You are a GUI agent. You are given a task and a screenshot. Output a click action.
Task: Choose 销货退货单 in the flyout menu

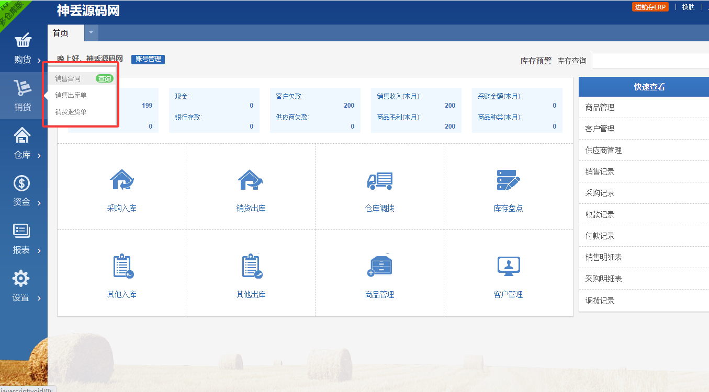click(x=71, y=112)
